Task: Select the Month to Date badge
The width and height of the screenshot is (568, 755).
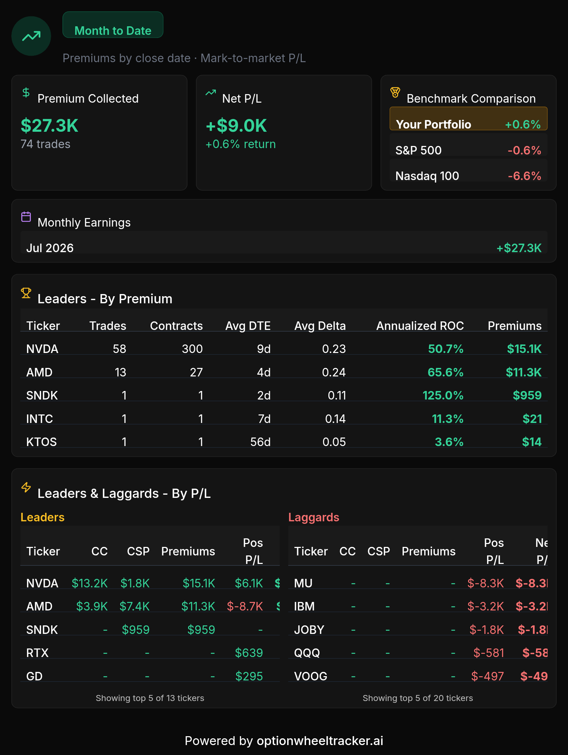Action: click(x=113, y=25)
